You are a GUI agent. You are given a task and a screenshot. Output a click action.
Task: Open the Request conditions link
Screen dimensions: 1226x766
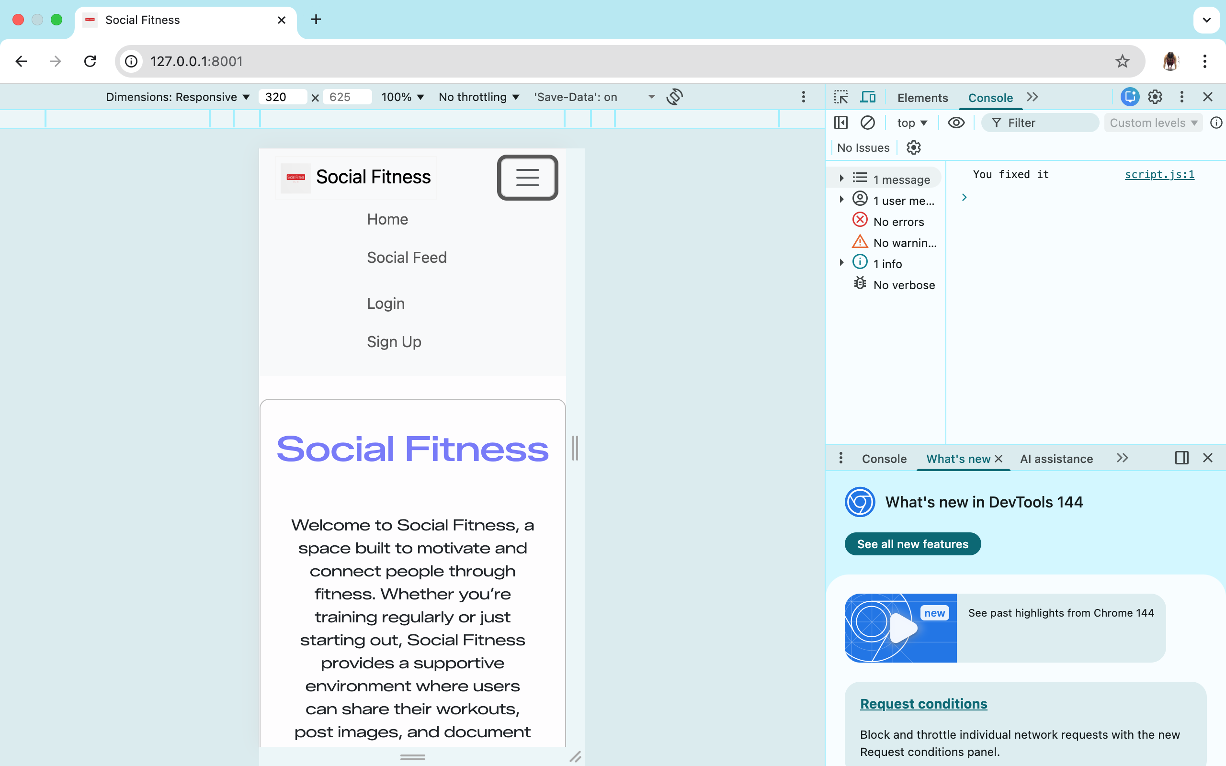tap(923, 703)
